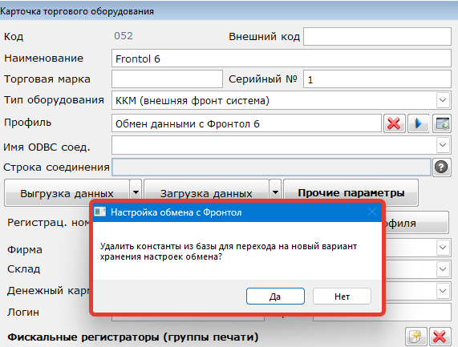Click the Логин label
Image resolution: width=458 pixels, height=347 pixels.
[x=23, y=313]
